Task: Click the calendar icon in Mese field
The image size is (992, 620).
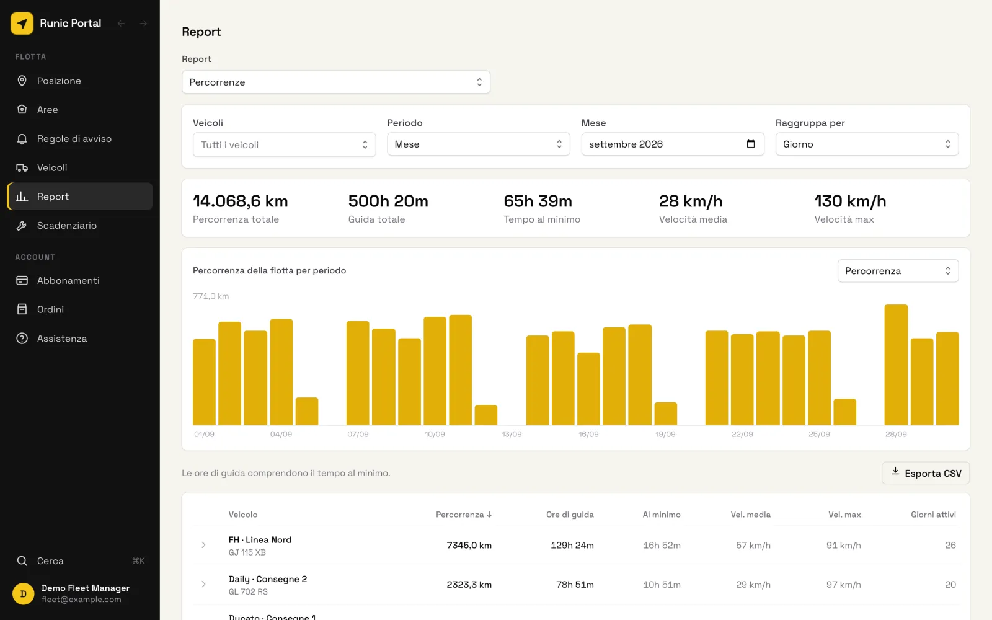Action: [x=751, y=144]
